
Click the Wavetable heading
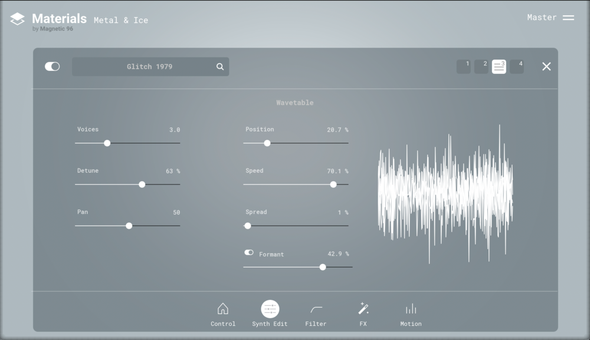coord(295,103)
